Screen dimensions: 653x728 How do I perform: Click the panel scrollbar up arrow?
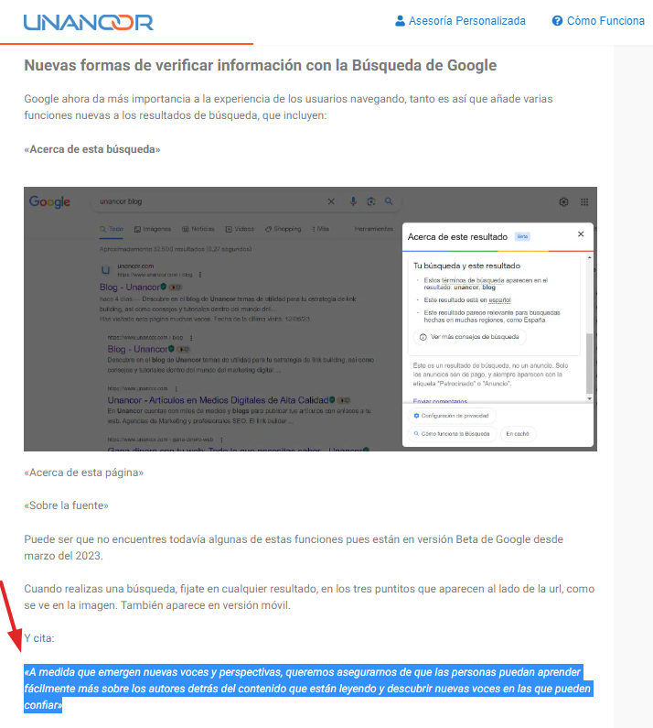pyautogui.click(x=590, y=257)
